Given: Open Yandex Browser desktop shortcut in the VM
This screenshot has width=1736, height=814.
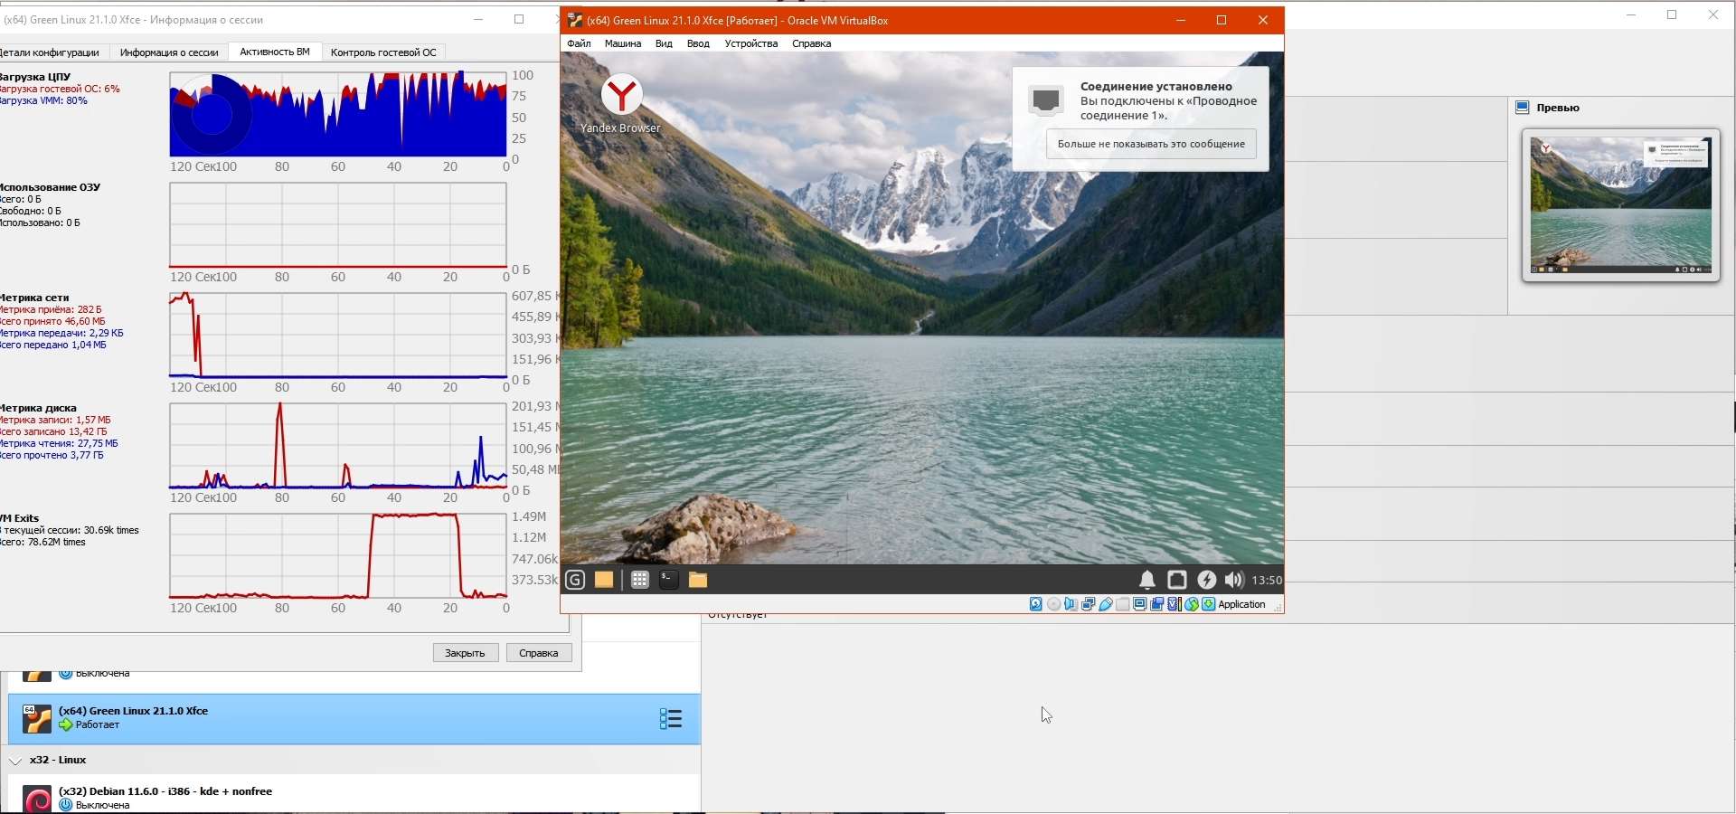Looking at the screenshot, I should tap(621, 105).
